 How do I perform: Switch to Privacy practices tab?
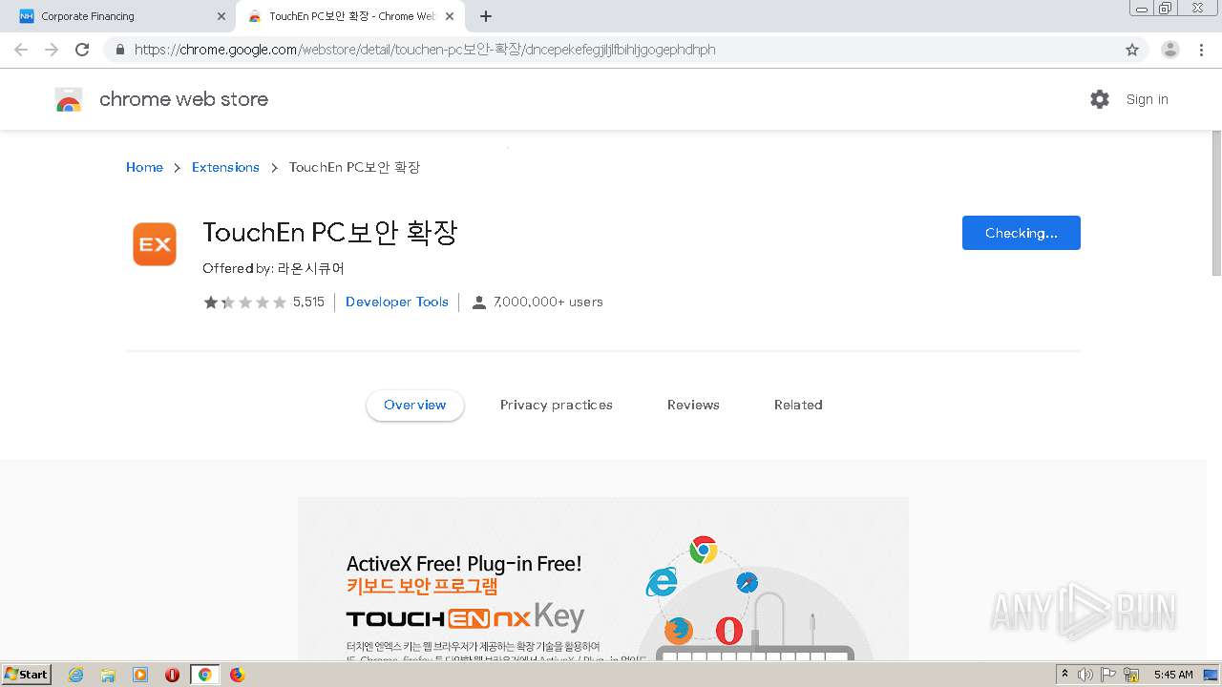(557, 405)
